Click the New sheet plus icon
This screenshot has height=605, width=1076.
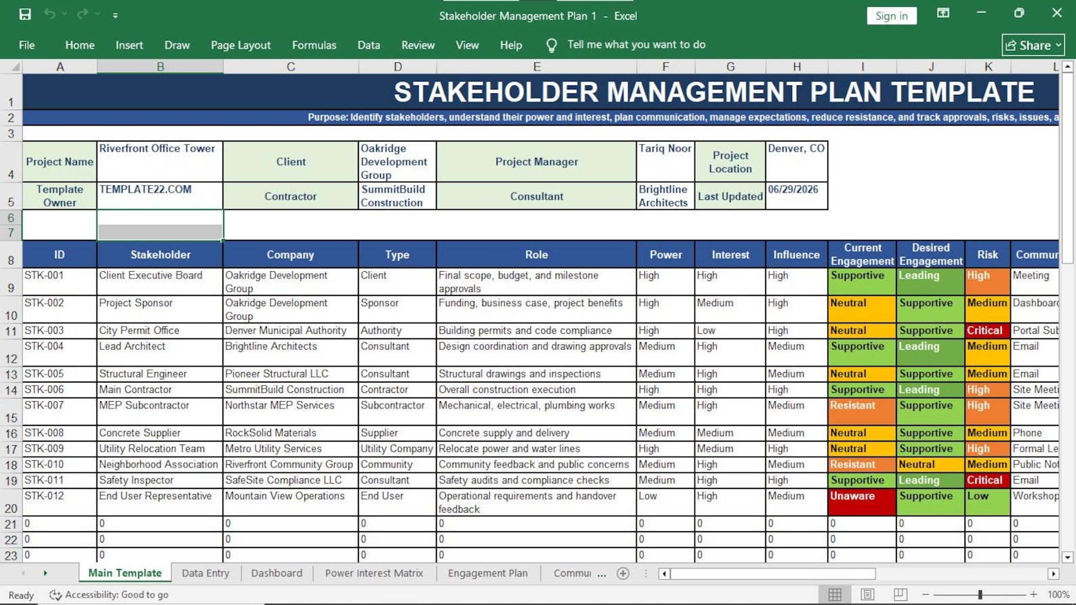[x=623, y=574]
